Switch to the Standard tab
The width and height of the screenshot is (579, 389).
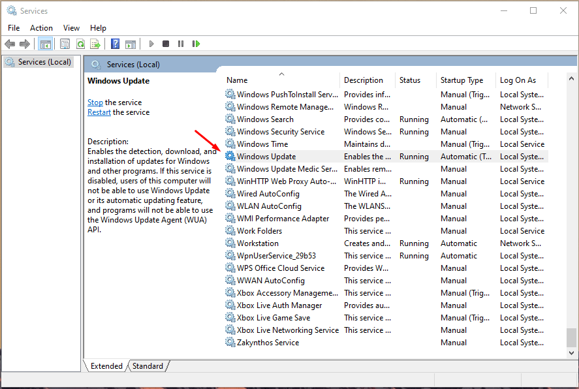click(x=148, y=366)
